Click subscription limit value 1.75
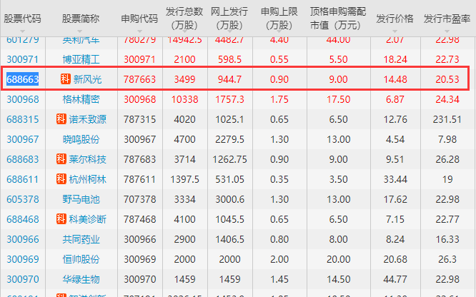Image resolution: width=476 pixels, height=297 pixels. point(279,99)
